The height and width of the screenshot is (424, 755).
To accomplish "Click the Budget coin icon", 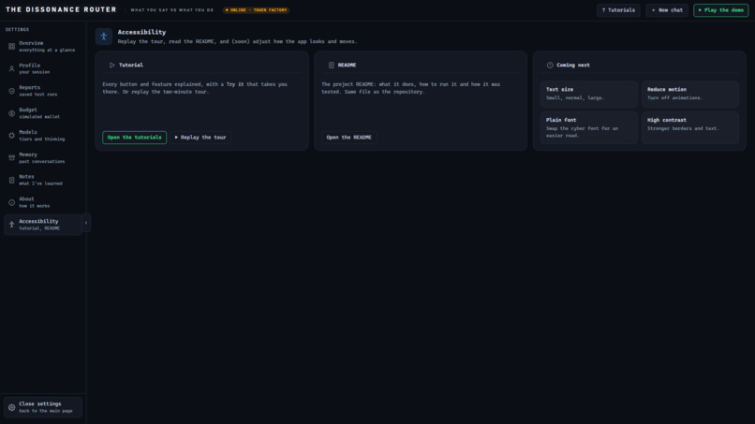I will point(11,113).
